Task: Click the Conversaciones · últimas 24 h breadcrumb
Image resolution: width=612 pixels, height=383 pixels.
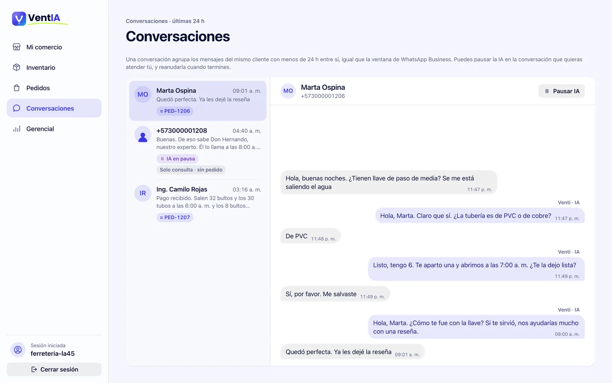Action: pyautogui.click(x=165, y=21)
